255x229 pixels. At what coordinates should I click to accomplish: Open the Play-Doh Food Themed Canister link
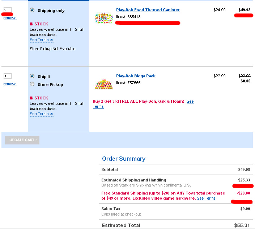(148, 10)
